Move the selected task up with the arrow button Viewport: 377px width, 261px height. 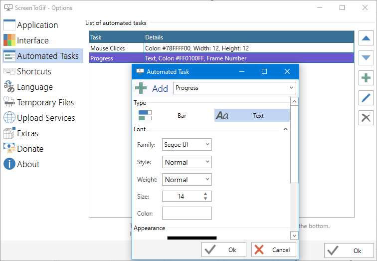click(x=366, y=38)
